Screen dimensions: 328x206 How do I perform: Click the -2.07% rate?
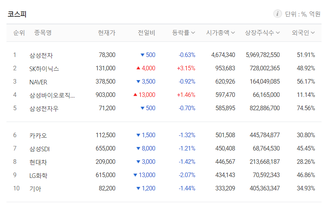(187, 175)
